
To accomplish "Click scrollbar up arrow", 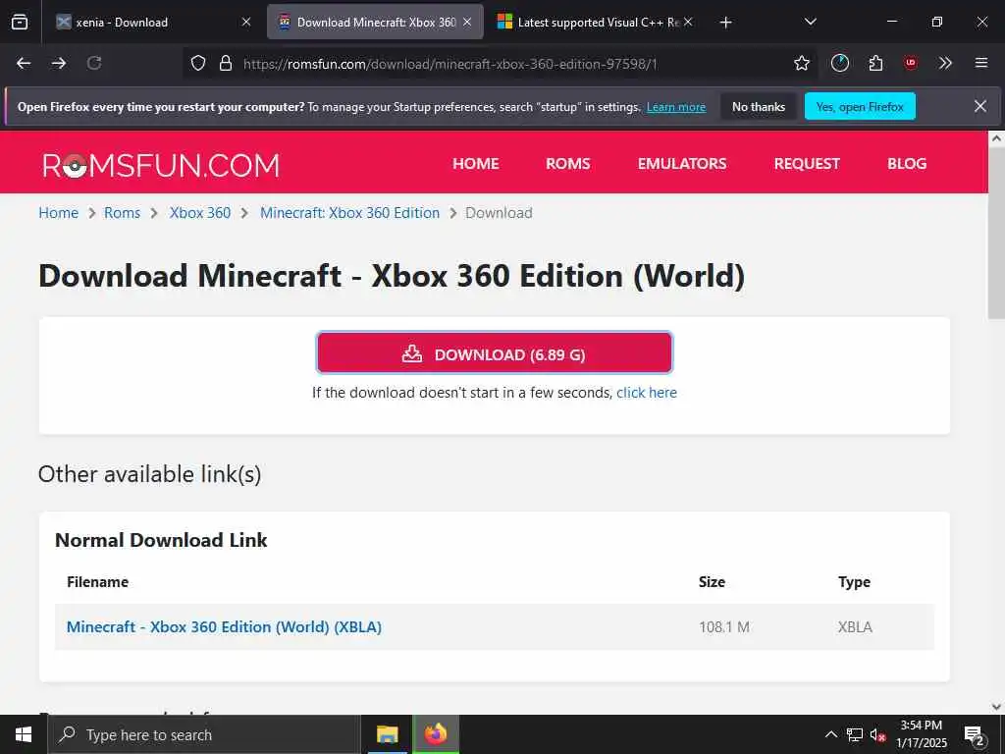I will pyautogui.click(x=996, y=138).
